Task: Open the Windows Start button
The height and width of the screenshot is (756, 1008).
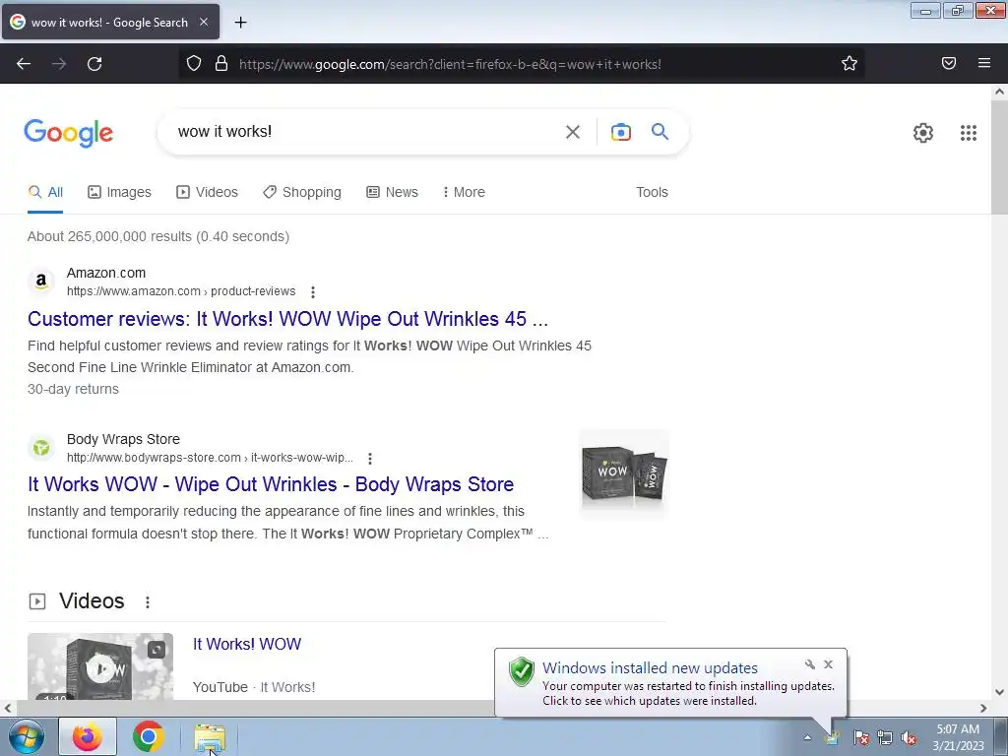Action: coord(26,736)
